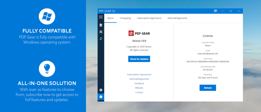
Task: Click the 'All rights reserved.' text
Action: point(139,50)
